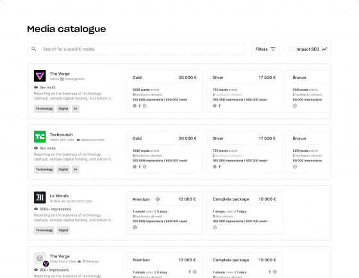Open techcrunch.com link under Techcrunch
This screenshot has width=359, height=278.
(93, 140)
